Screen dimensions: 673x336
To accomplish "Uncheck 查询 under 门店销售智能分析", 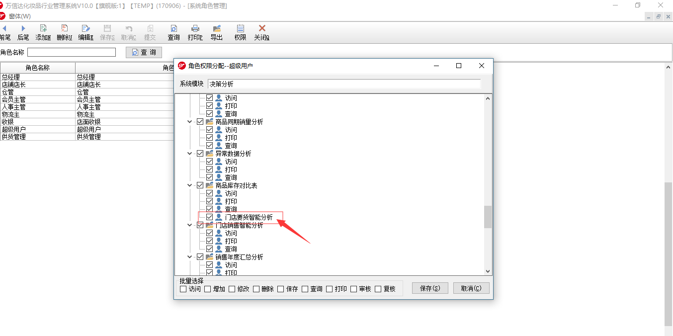I will [209, 249].
